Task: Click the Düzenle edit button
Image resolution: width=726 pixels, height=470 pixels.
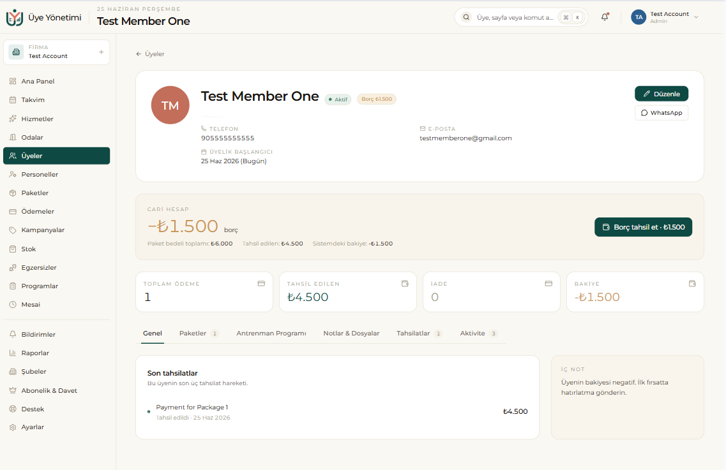Action: (661, 94)
